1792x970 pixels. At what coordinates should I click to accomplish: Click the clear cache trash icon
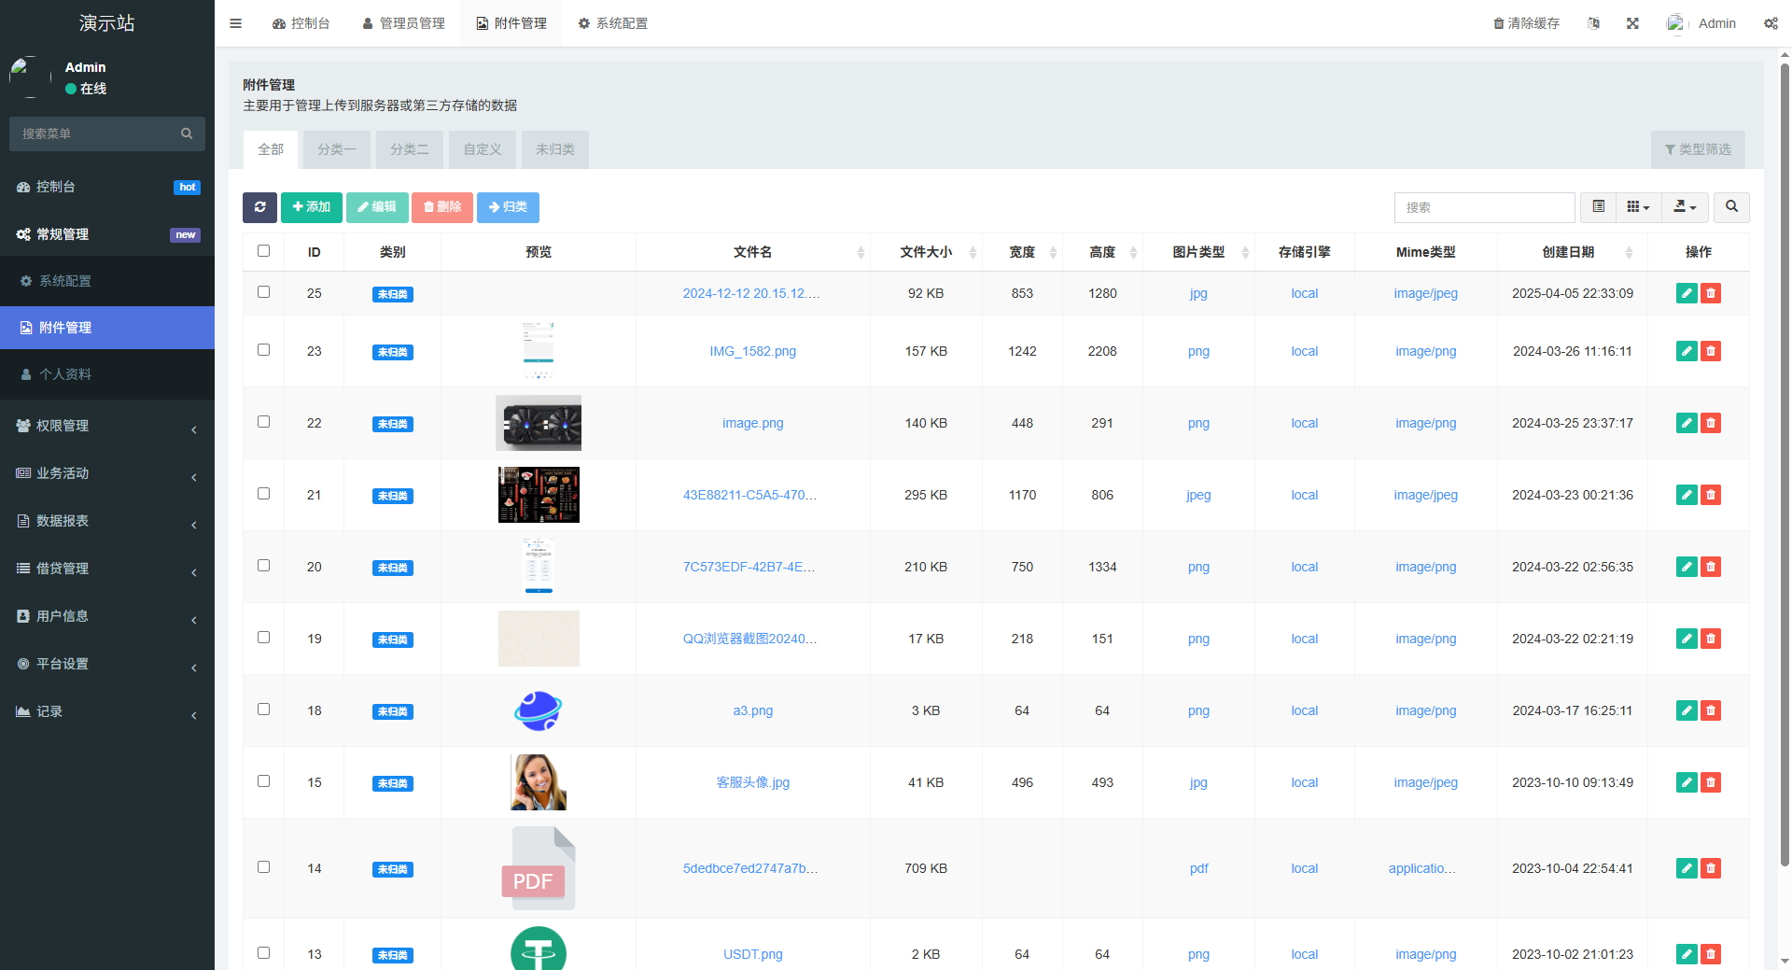pyautogui.click(x=1497, y=23)
